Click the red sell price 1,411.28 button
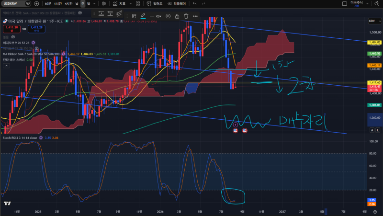This screenshot has height=216, width=383. click(x=11, y=29)
